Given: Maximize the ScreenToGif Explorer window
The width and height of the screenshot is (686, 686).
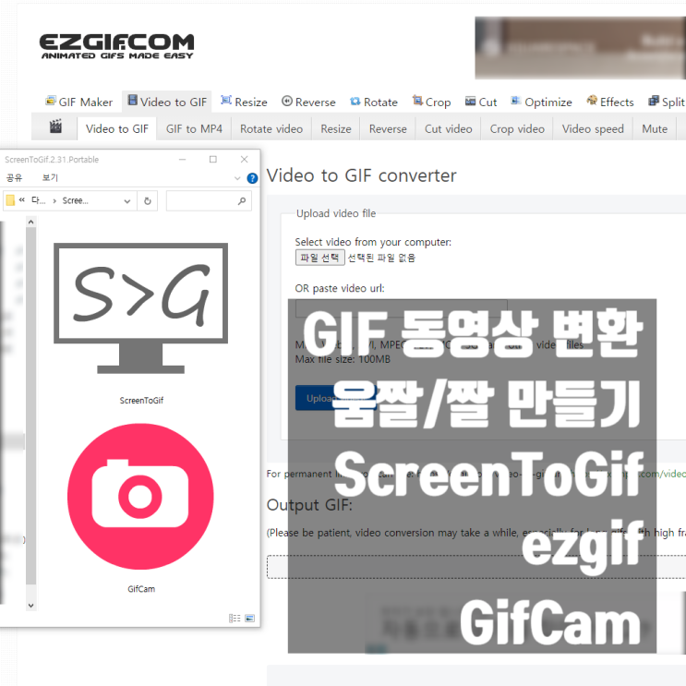Looking at the screenshot, I should (x=213, y=159).
